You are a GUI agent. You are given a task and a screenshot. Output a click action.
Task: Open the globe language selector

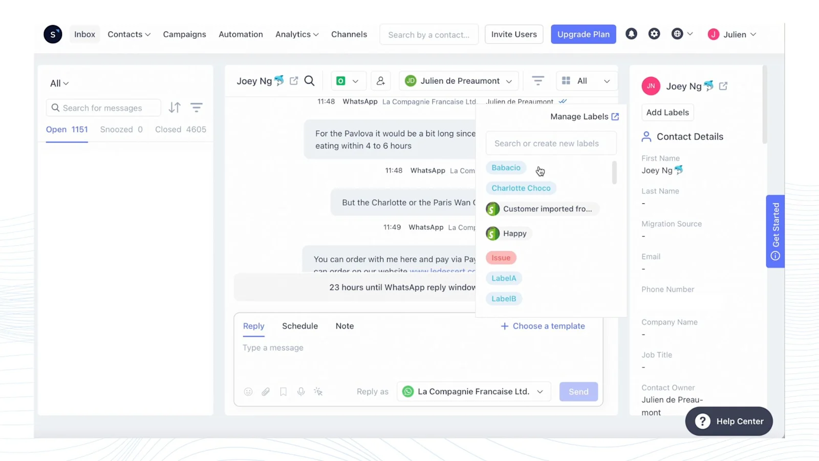(677, 34)
